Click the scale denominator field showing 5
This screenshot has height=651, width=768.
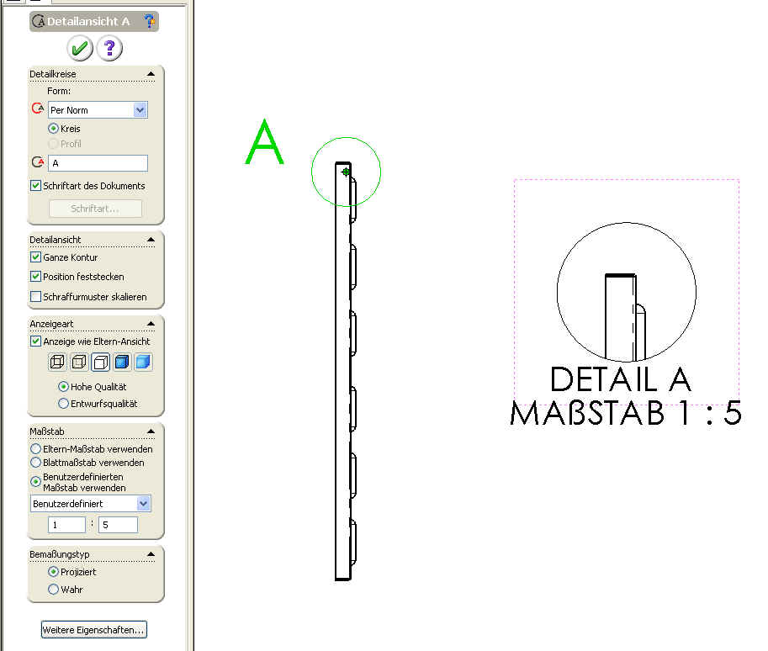click(118, 525)
